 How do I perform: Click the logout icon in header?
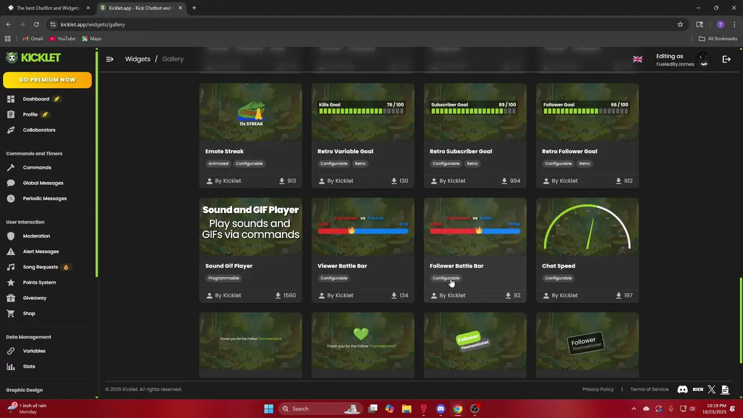[x=726, y=59]
